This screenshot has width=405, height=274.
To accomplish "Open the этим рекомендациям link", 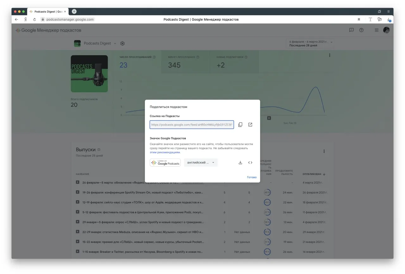I will [x=165, y=152].
